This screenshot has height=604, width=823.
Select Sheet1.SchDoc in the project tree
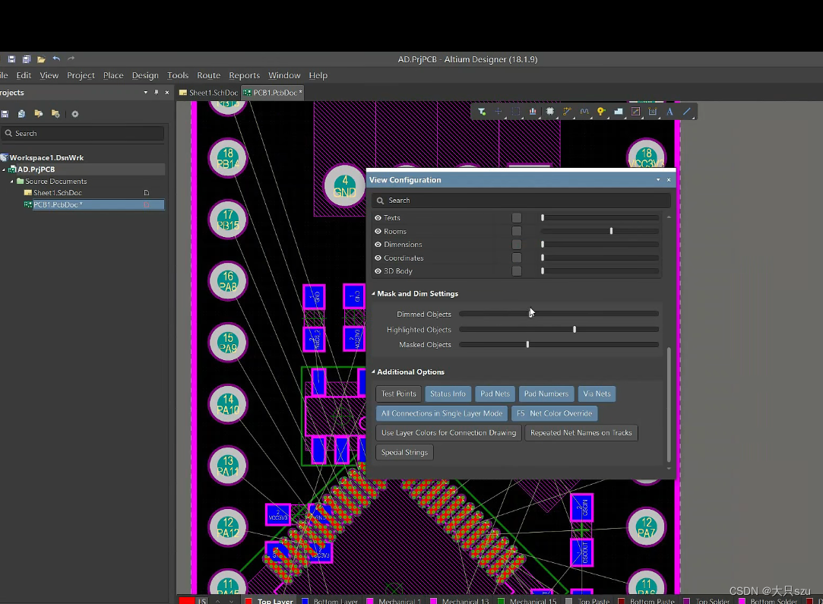click(58, 193)
